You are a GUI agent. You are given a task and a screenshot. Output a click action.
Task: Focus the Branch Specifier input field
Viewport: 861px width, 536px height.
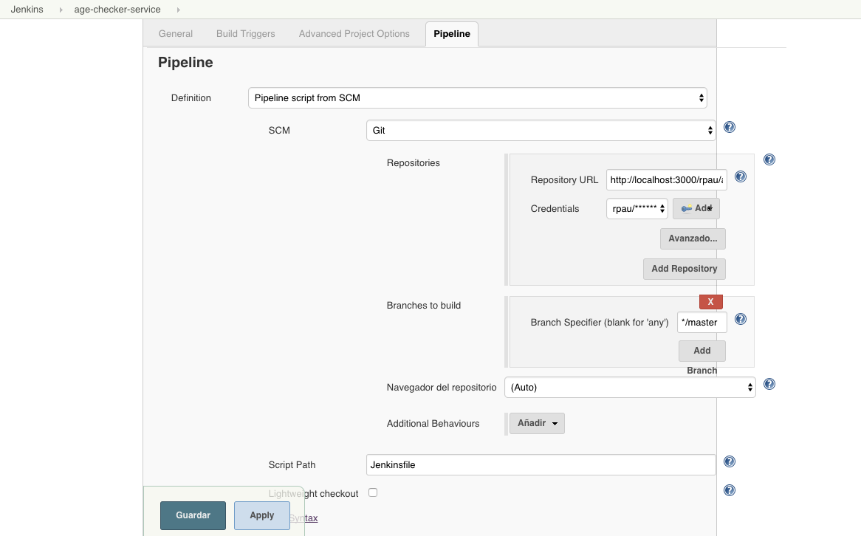pyautogui.click(x=702, y=323)
